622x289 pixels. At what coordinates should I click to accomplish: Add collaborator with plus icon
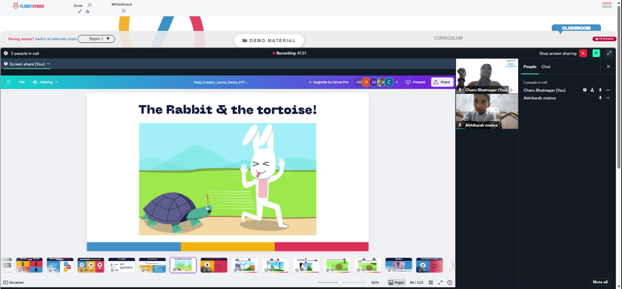(x=397, y=82)
